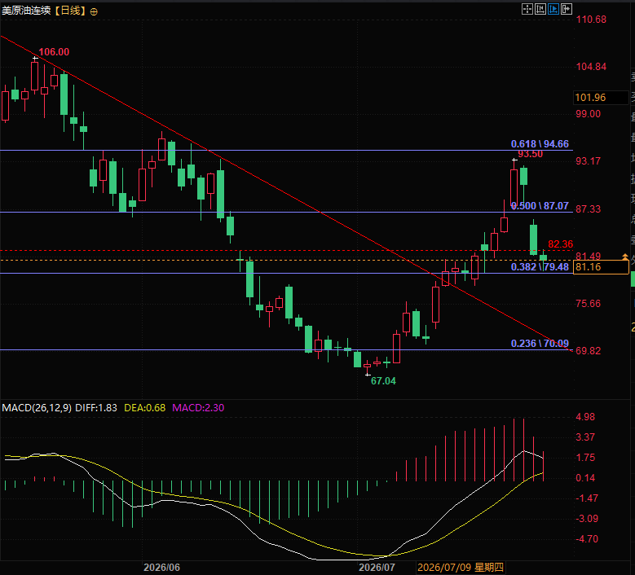The image size is (635, 575).
Task: Click the 104.84 price axis value
Action: [x=591, y=67]
